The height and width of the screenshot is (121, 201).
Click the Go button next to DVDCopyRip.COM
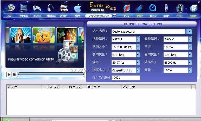coord(115,16)
